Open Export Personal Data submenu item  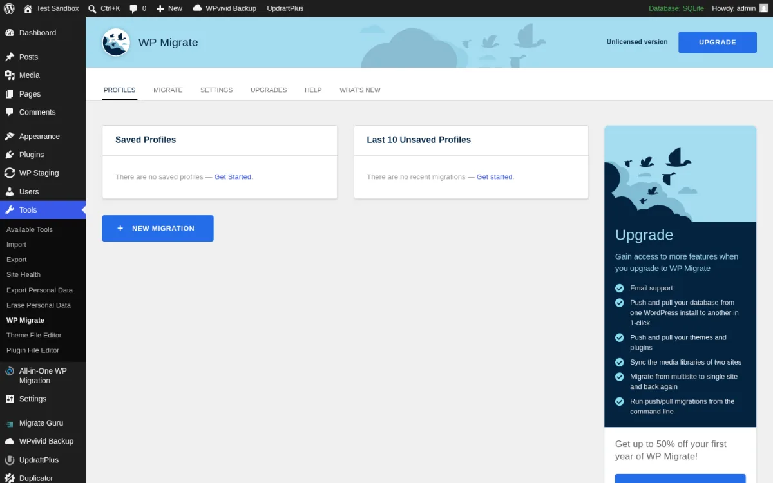click(x=39, y=290)
